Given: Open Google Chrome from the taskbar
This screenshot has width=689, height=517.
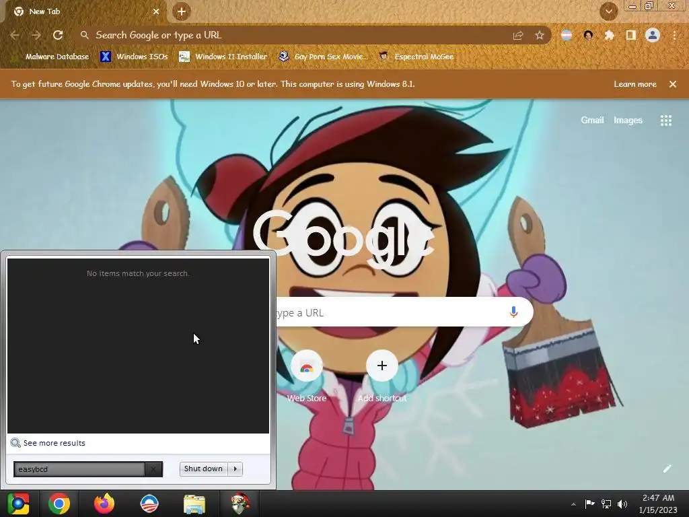Looking at the screenshot, I should [x=59, y=504].
